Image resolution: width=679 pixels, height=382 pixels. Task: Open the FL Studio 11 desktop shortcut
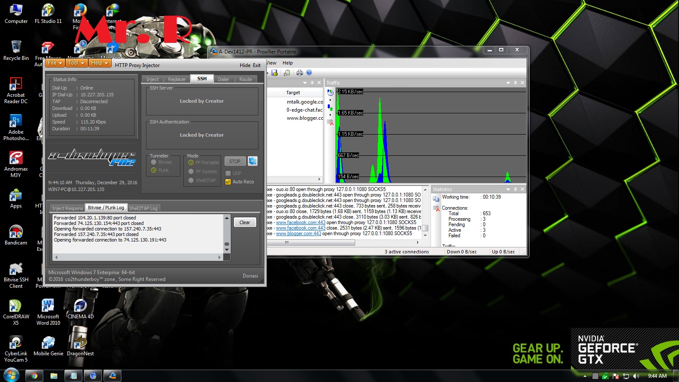tap(48, 14)
